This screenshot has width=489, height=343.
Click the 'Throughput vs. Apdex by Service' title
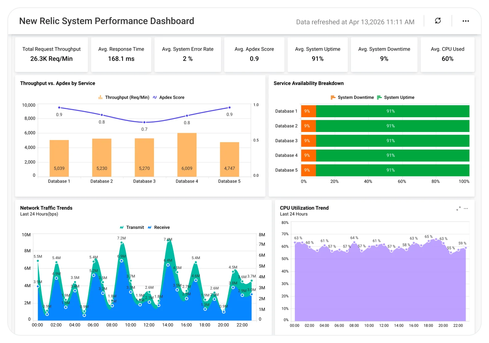click(x=58, y=83)
